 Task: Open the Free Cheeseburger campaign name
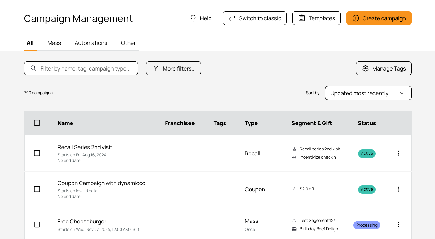(82, 222)
